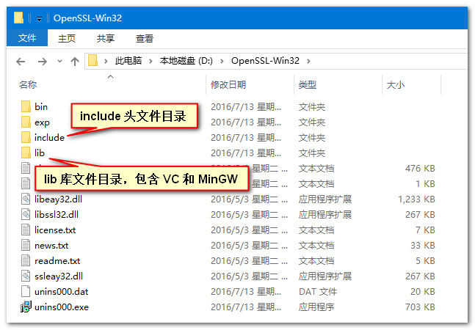Select the ssleay32.dll file icon
The height and width of the screenshot is (330, 475).
point(26,276)
